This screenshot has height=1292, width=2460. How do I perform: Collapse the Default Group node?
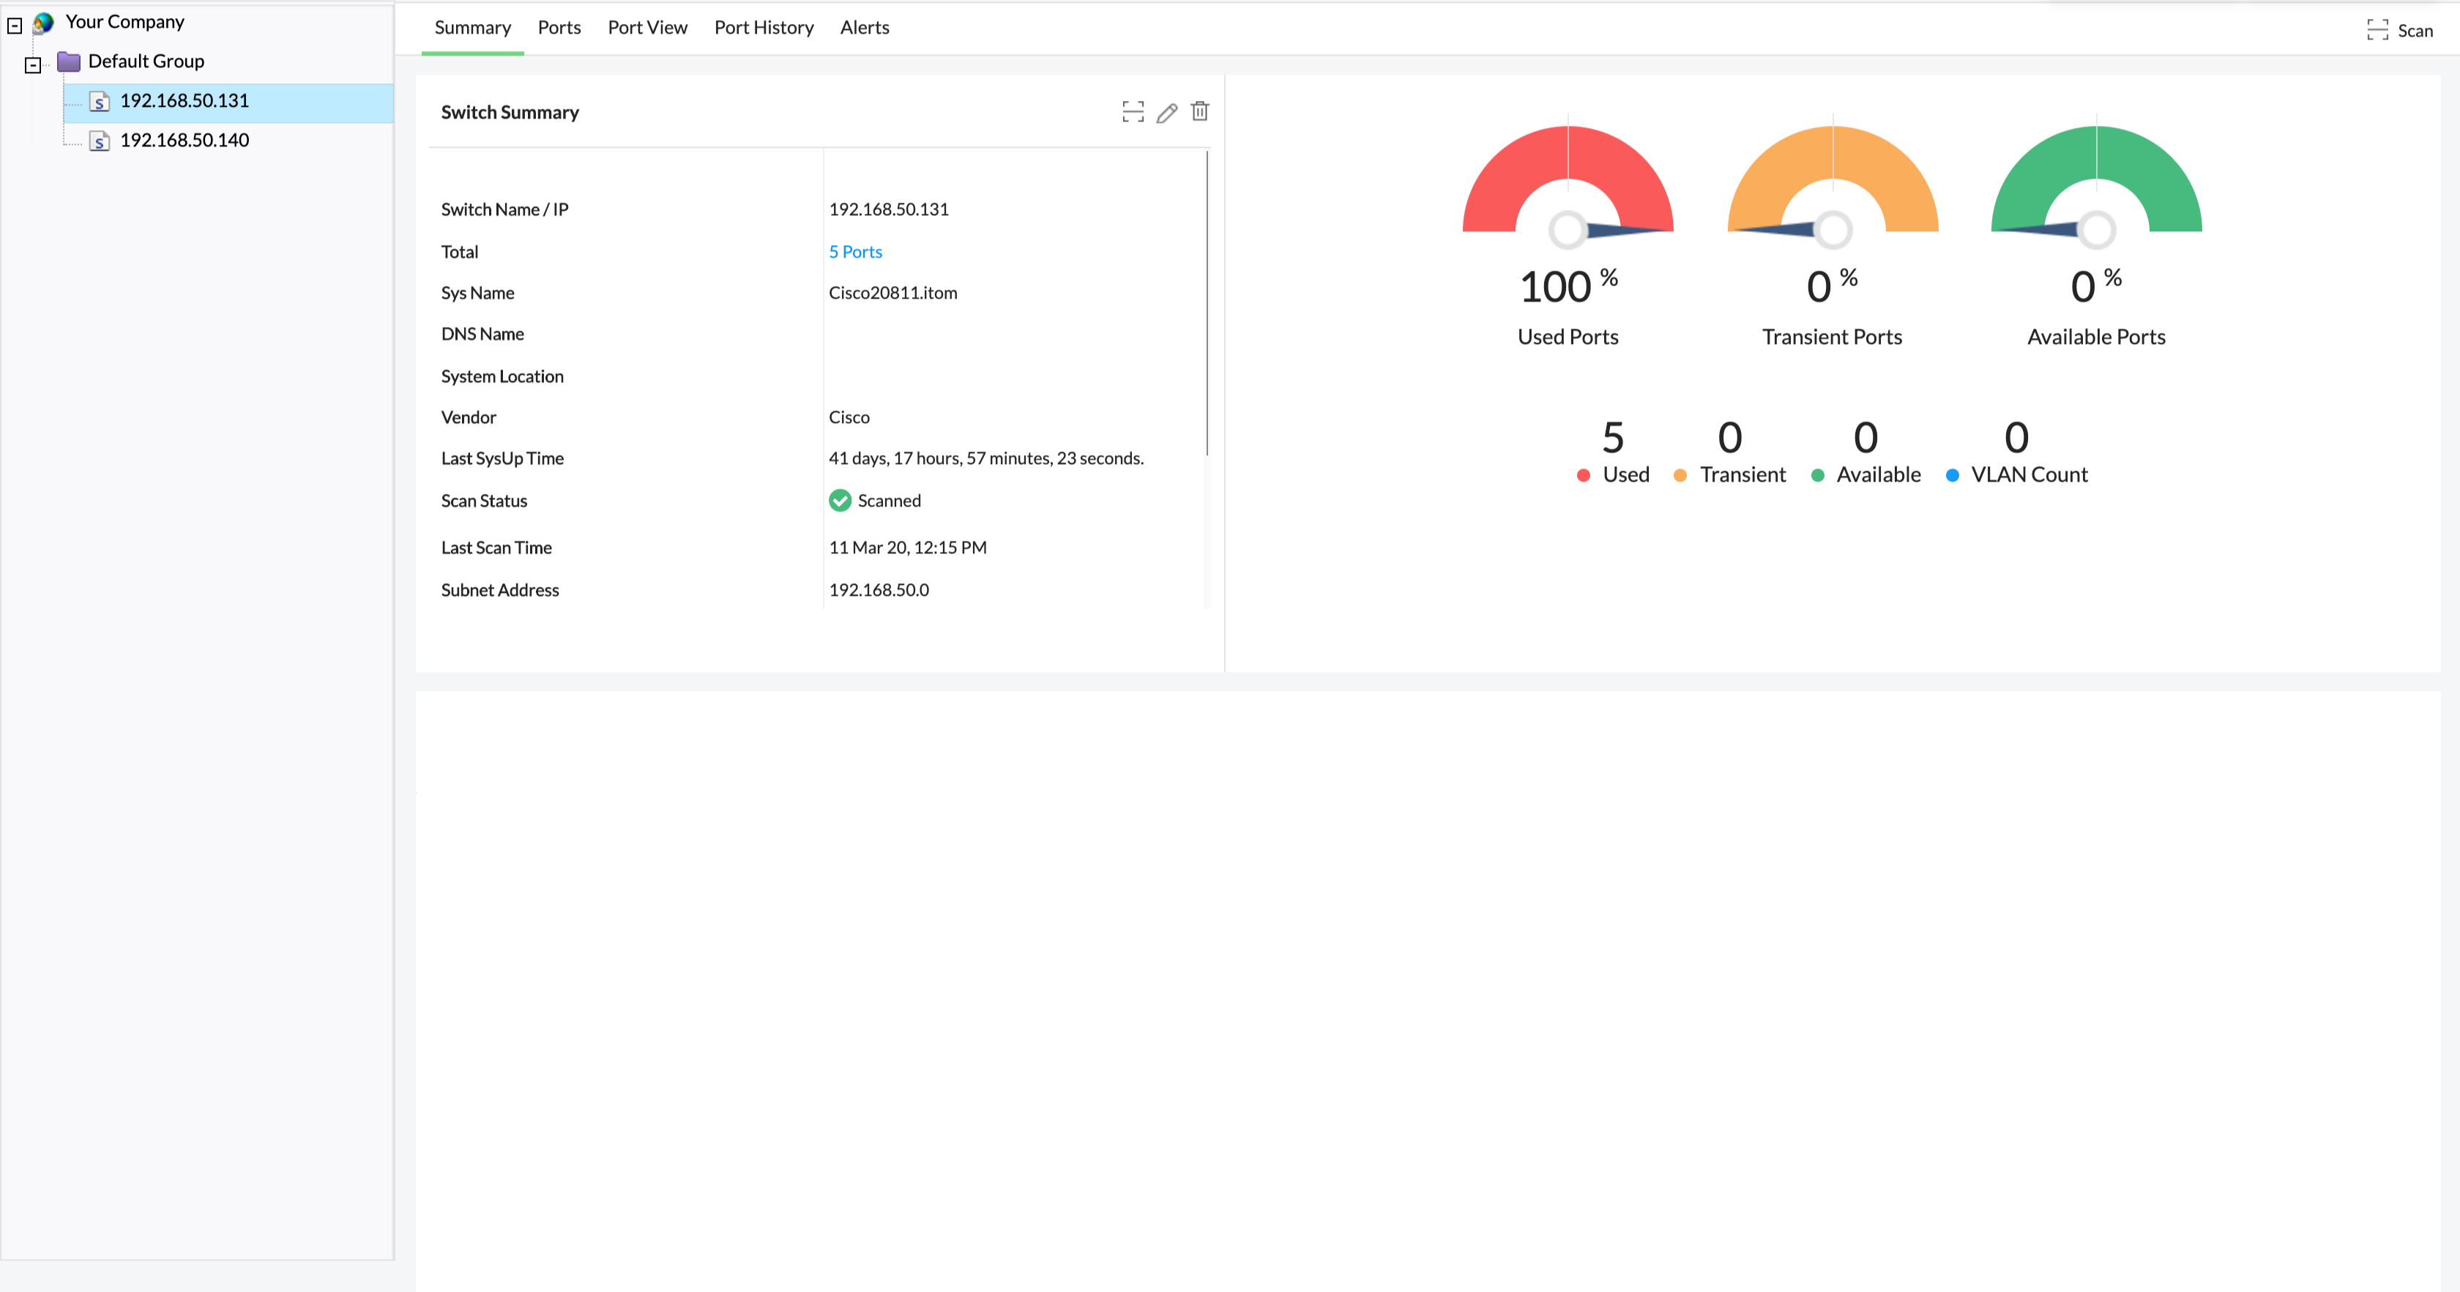(x=32, y=65)
